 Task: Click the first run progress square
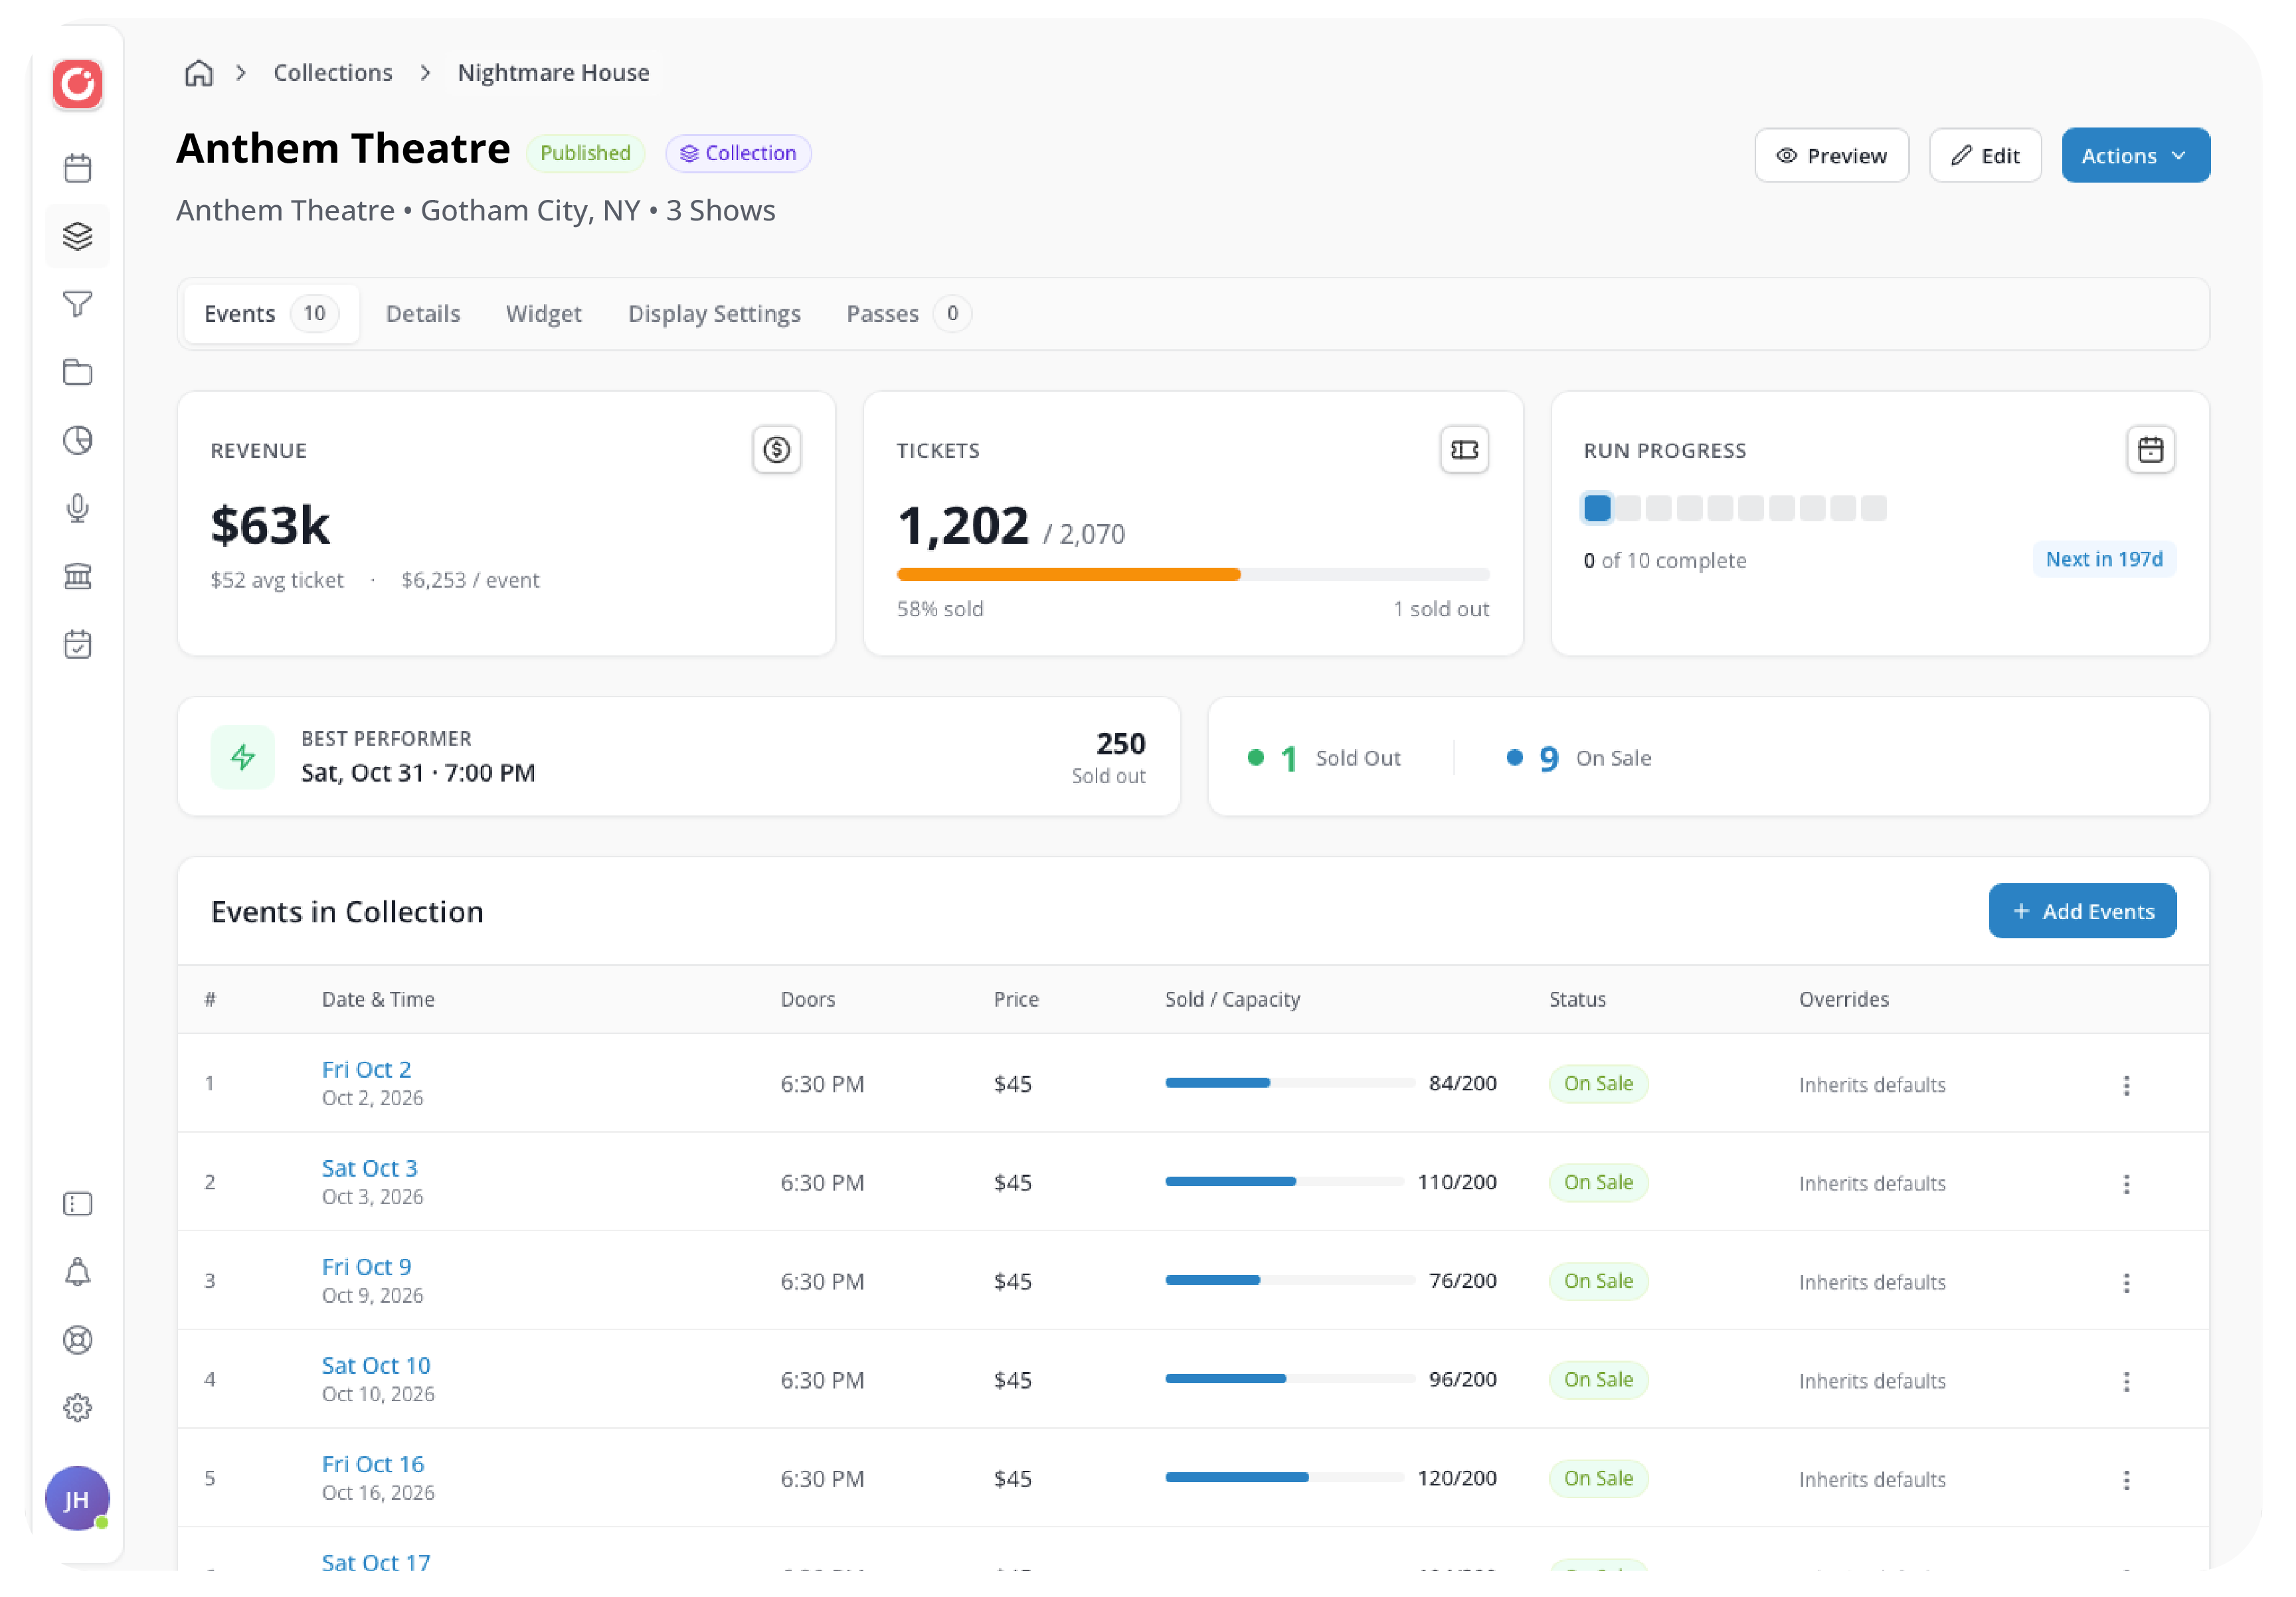[x=1597, y=508]
